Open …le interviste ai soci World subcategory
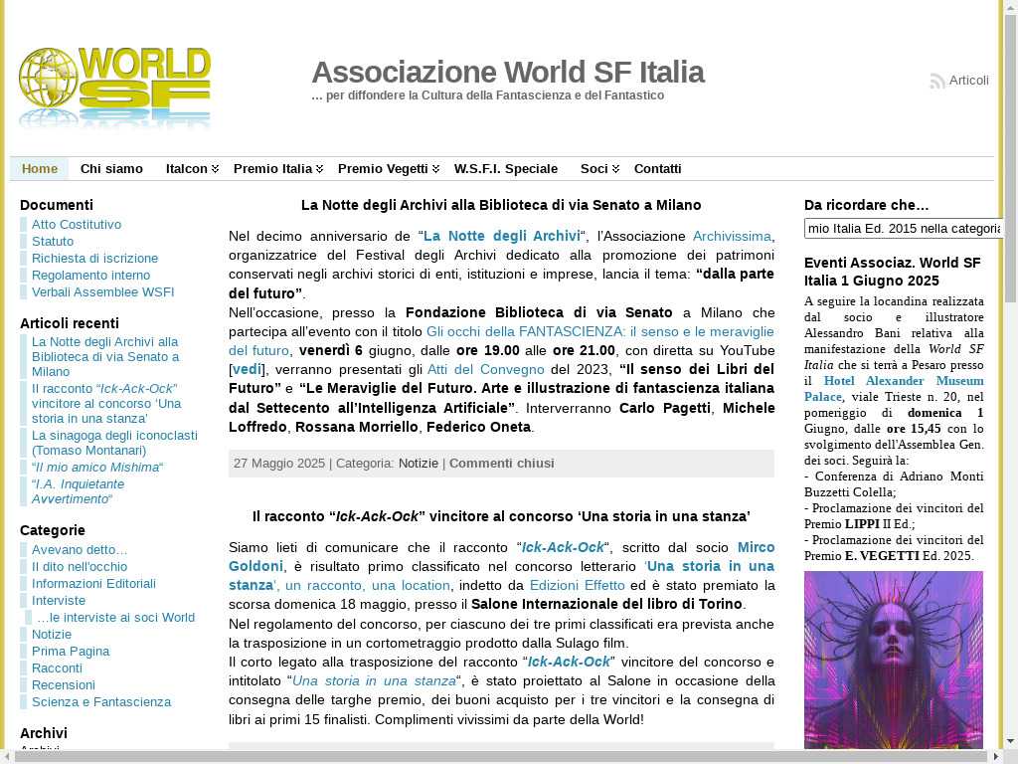The height and width of the screenshot is (764, 1018). (x=115, y=617)
